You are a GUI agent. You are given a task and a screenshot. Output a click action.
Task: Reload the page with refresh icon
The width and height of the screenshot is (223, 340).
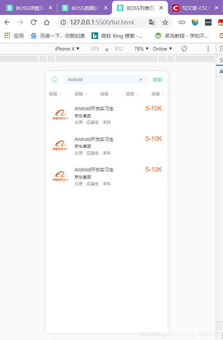34,22
